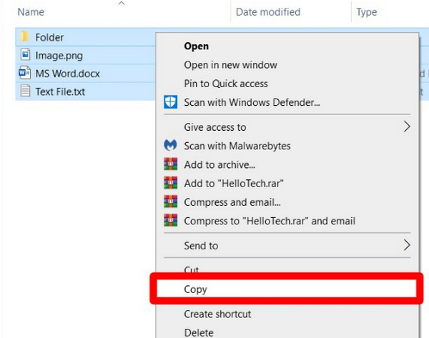Click the MS Word.docx file icon
The height and width of the screenshot is (338, 429).
tap(25, 73)
